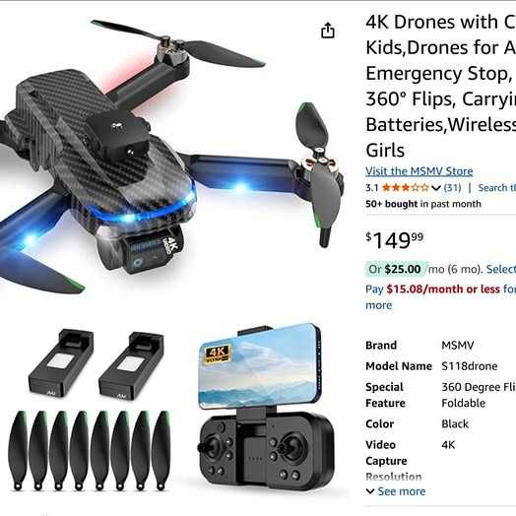
Task: Click the 4K label on phone screen
Action: (217, 354)
